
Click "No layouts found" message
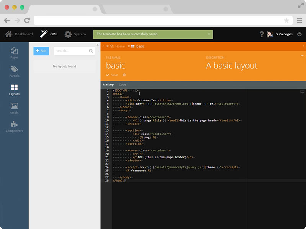click(64, 66)
